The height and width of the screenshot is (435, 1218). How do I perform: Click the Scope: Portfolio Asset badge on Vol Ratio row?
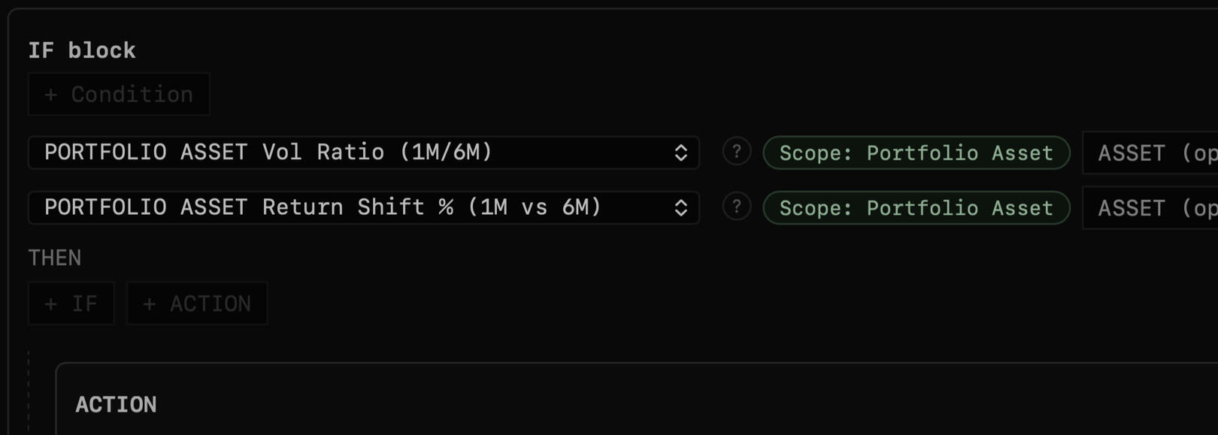click(916, 153)
